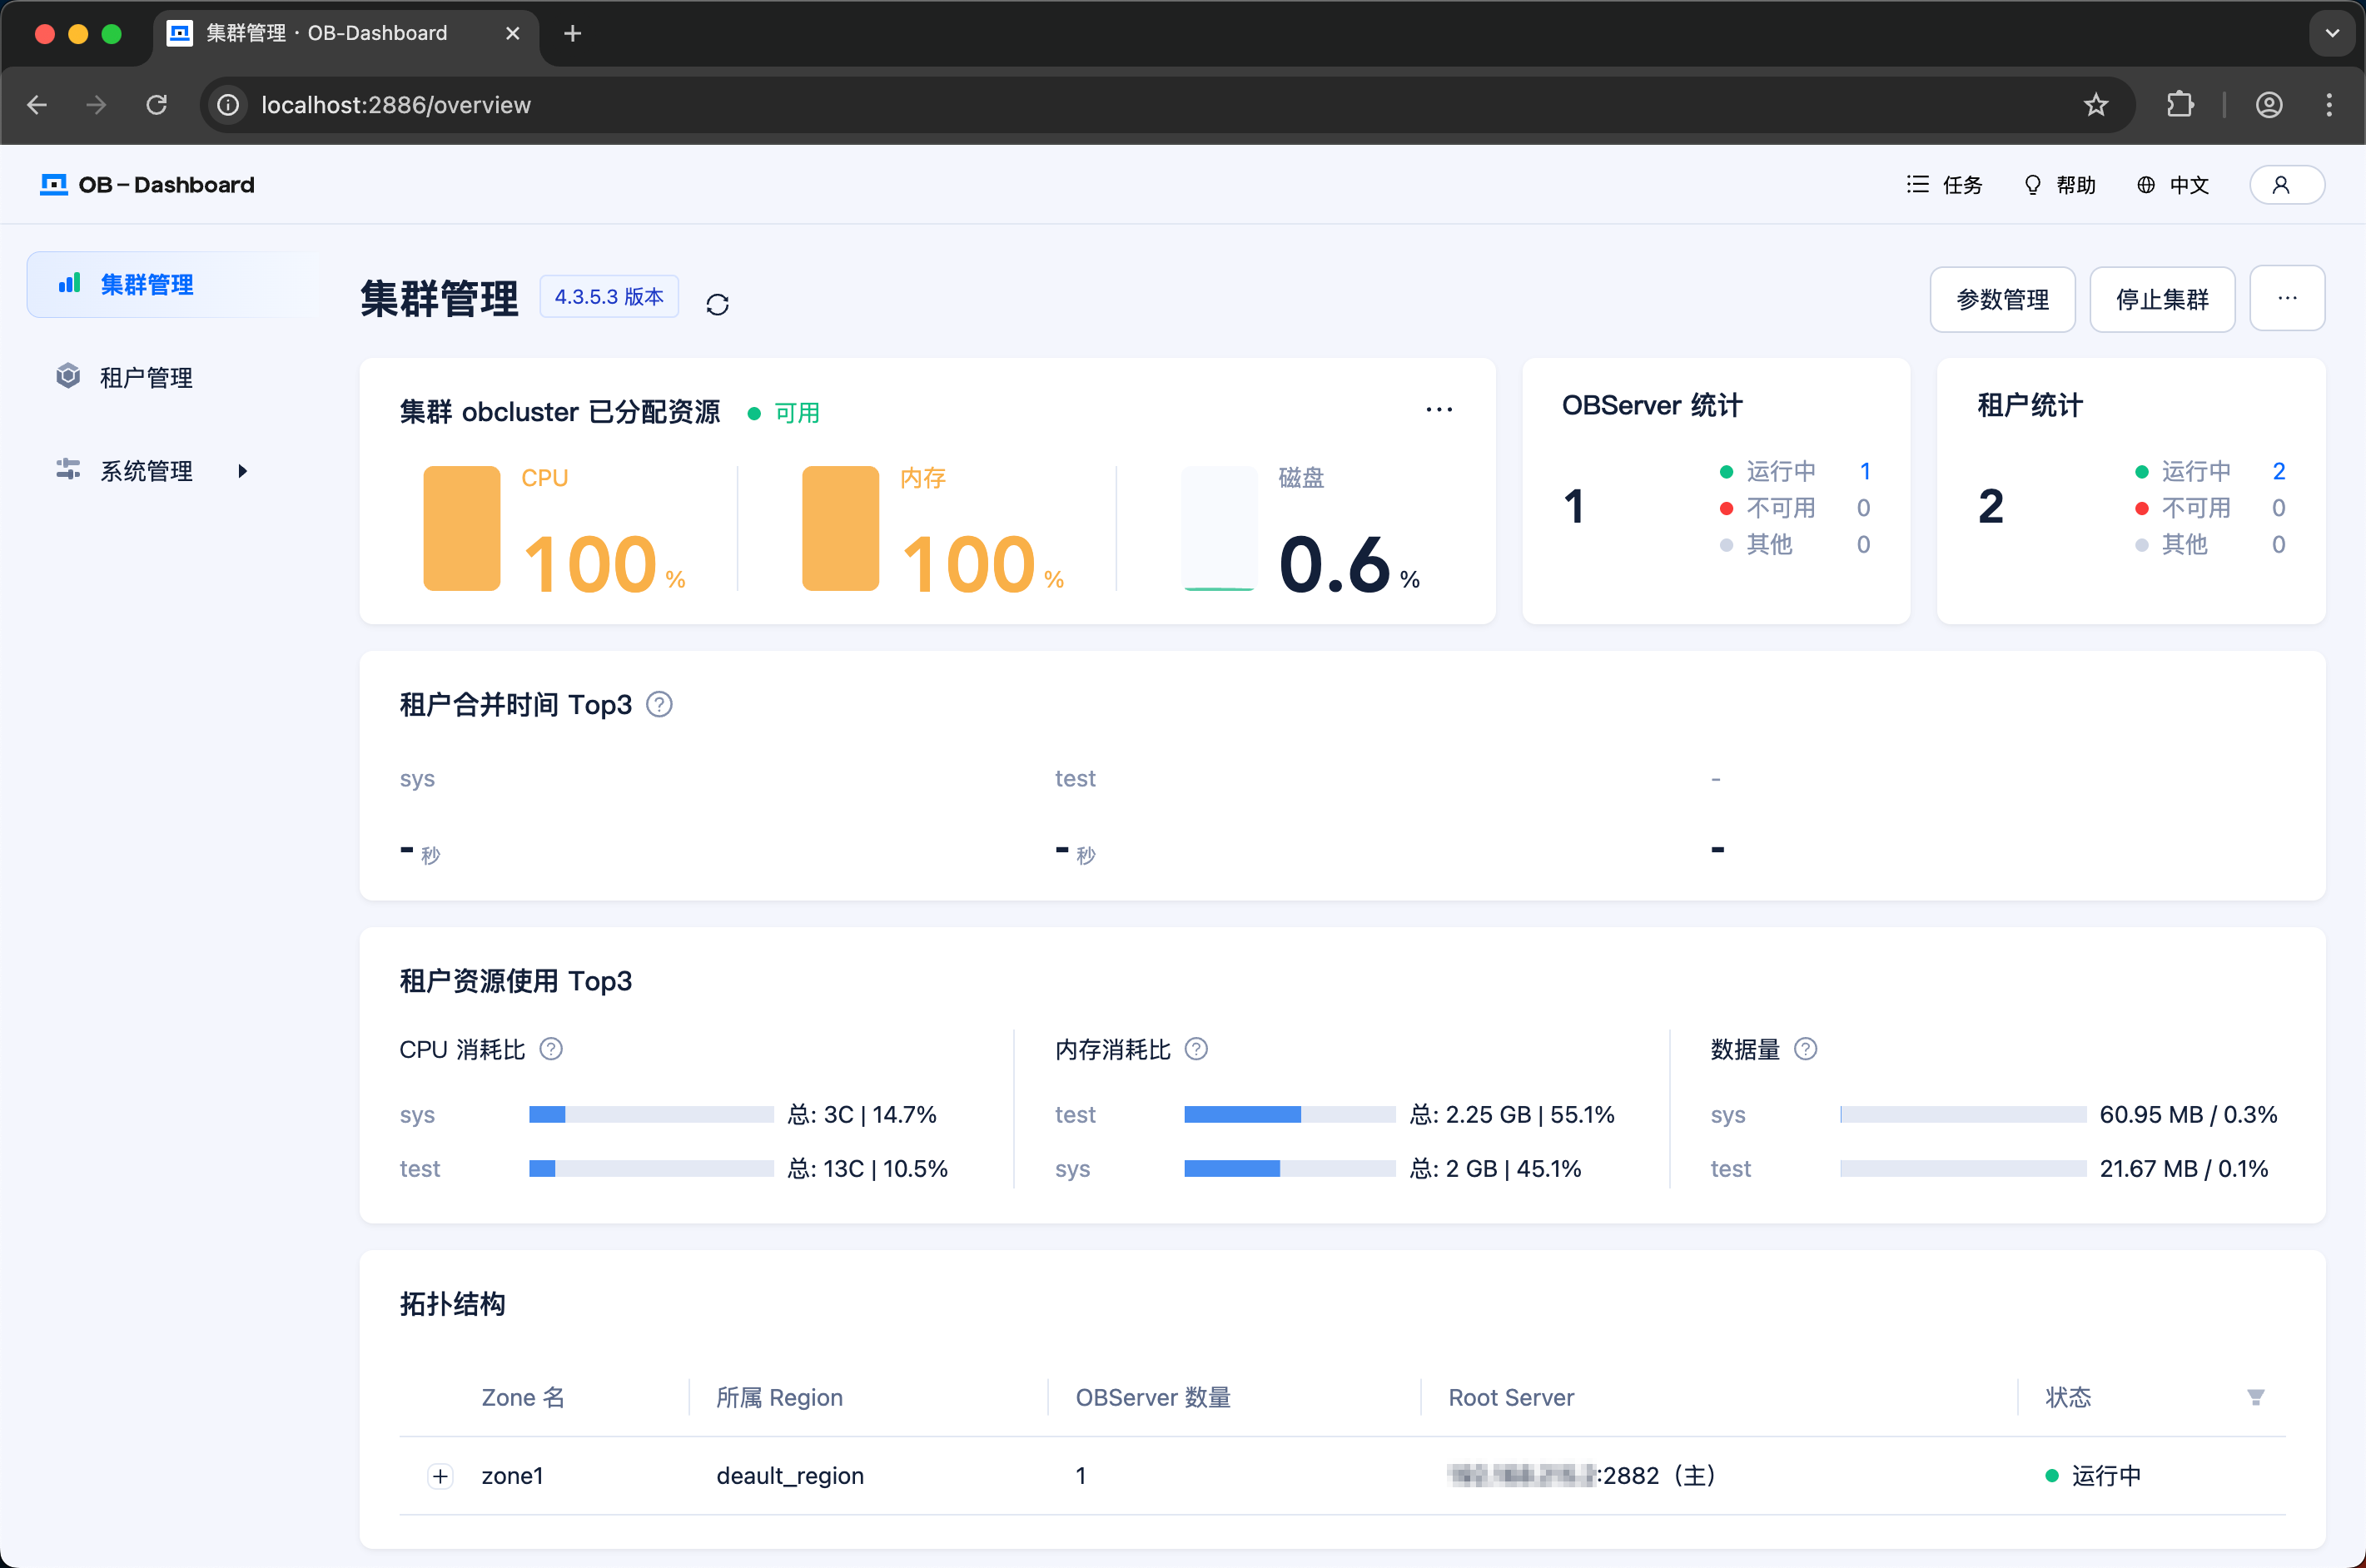Click the OB-Dashboard logo icon
This screenshot has width=2366, height=1568.
(x=53, y=185)
